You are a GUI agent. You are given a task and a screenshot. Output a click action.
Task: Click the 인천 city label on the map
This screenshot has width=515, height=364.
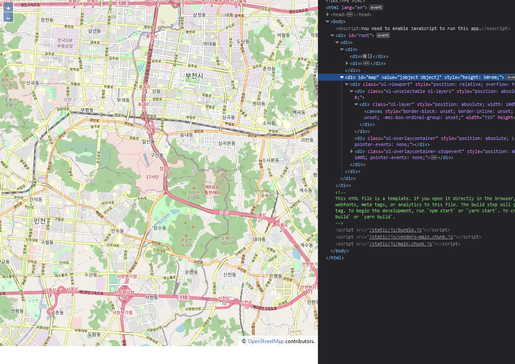[x=40, y=221]
